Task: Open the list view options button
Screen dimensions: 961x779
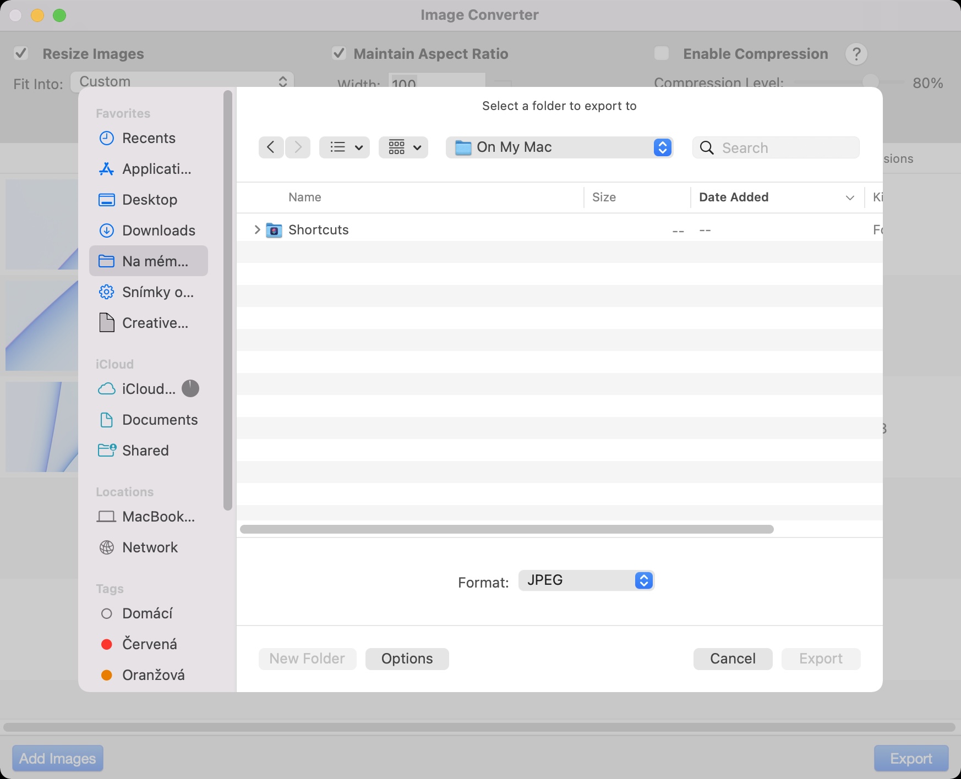Action: pos(345,147)
